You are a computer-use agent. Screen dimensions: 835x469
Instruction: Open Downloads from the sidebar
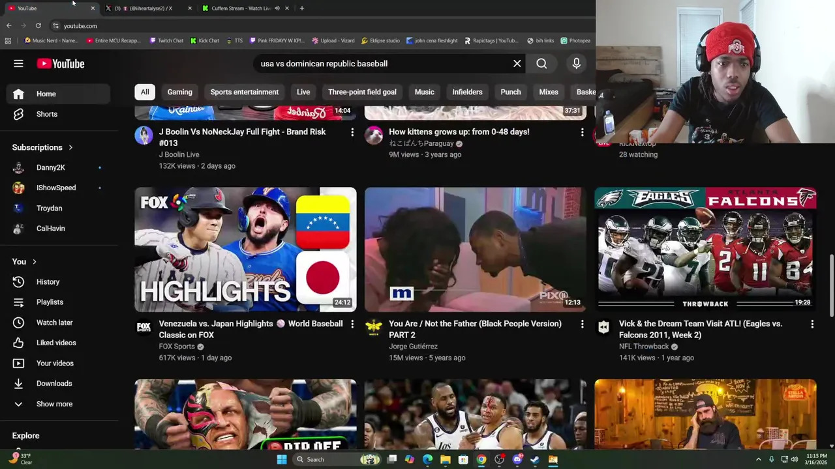click(x=59, y=384)
